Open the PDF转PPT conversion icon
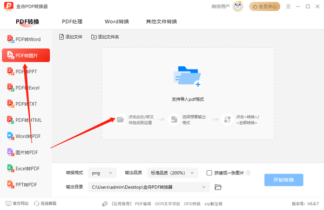This screenshot has height=210, width=324. [x=10, y=71]
